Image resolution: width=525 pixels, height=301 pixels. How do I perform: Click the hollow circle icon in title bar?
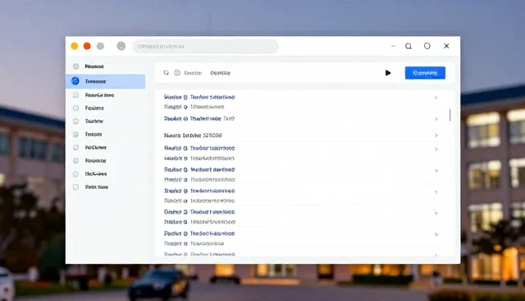(427, 46)
